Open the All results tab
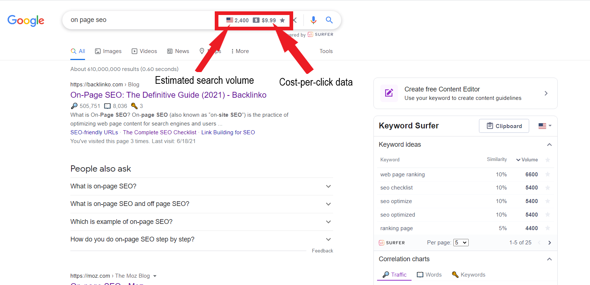This screenshot has width=590, height=285. click(78, 51)
